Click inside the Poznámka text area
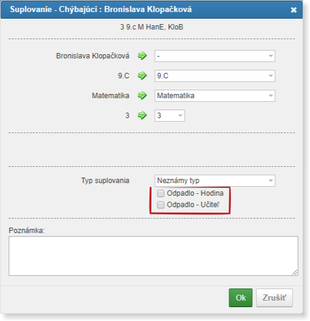 (153, 256)
